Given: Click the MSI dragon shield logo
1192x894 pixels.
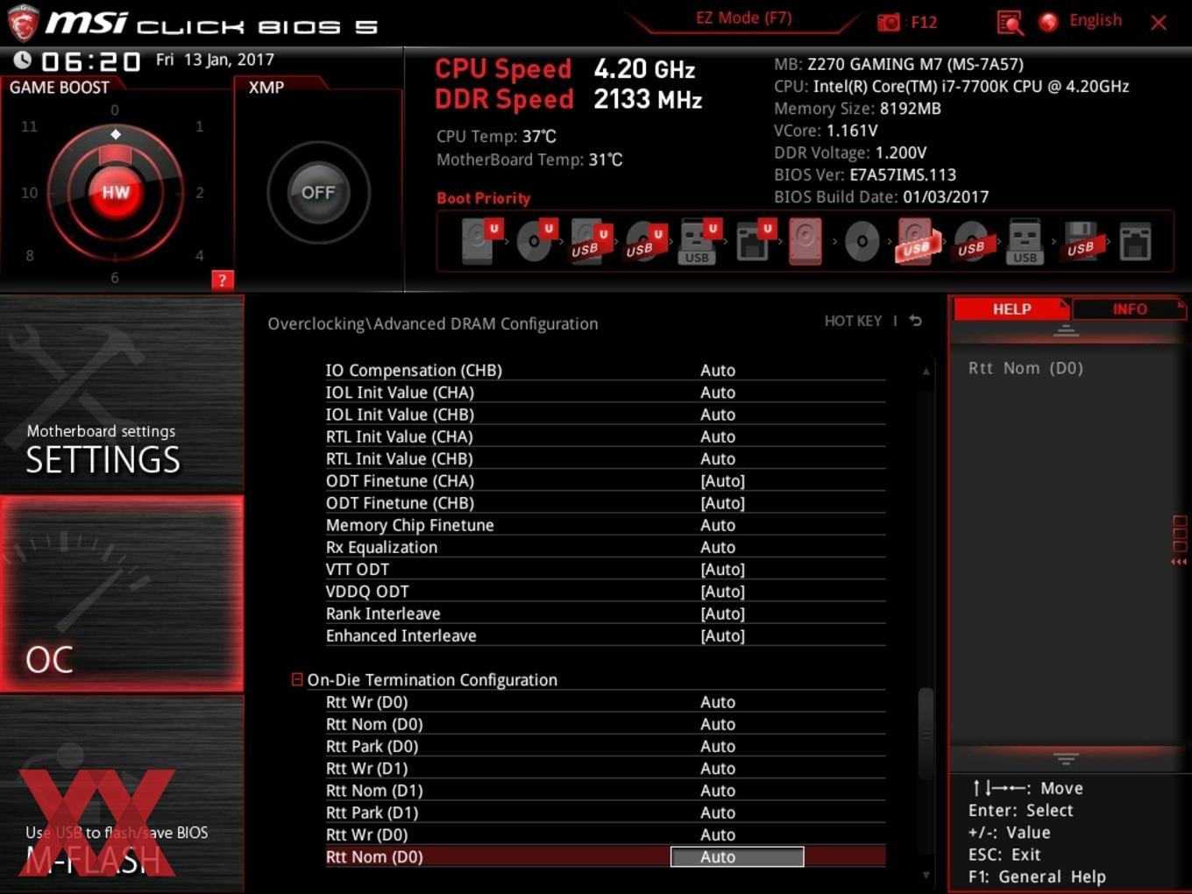Looking at the screenshot, I should pos(23,24).
